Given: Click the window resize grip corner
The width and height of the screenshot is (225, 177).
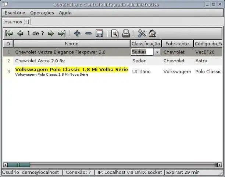Looking at the screenshot, I should (x=221, y=173).
